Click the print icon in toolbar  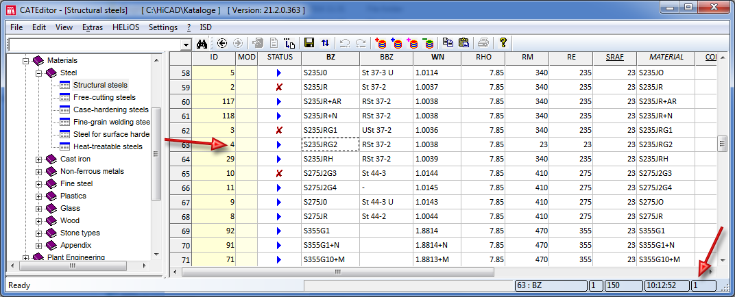coord(483,44)
